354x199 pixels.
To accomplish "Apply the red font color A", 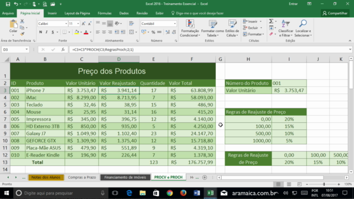I will click(86, 32).
